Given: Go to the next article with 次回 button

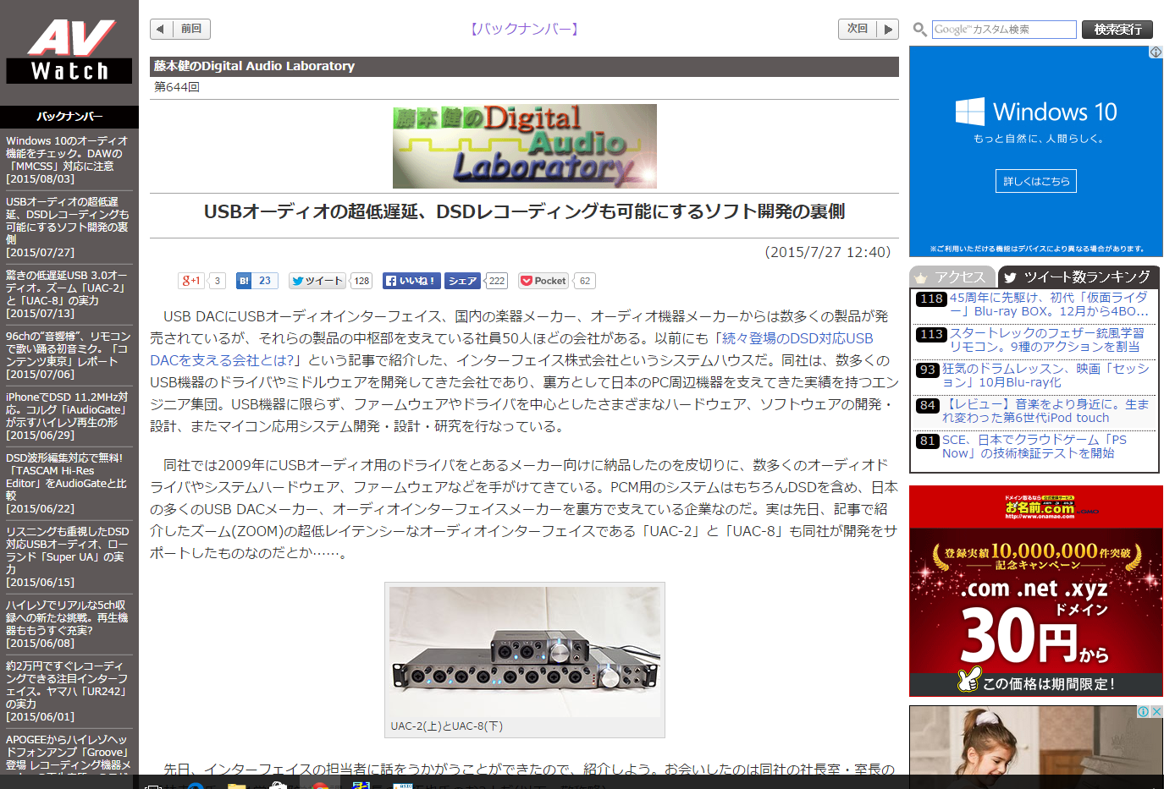Looking at the screenshot, I should pos(869,29).
